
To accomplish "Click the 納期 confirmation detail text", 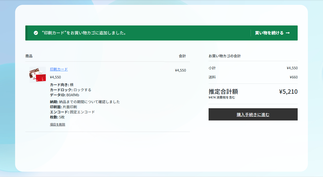I will click(84, 102).
